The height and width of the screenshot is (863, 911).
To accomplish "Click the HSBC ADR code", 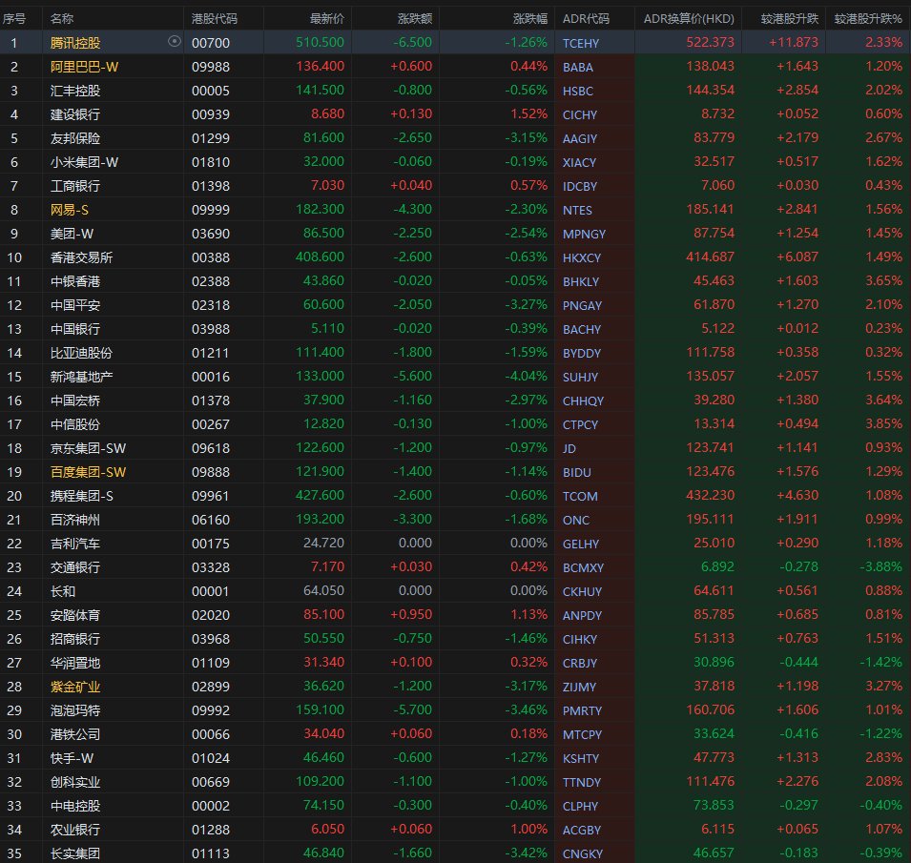I will (577, 92).
